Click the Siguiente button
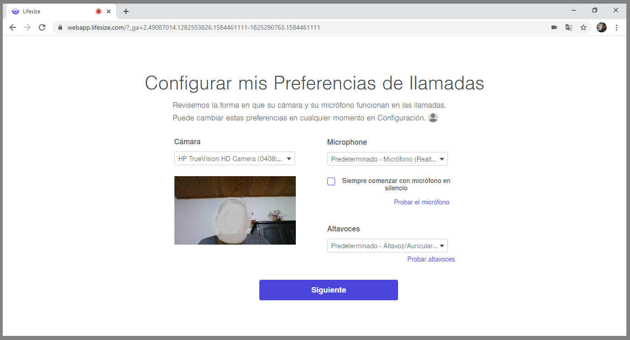Screen dimensions: 630x340 pyautogui.click(x=329, y=290)
